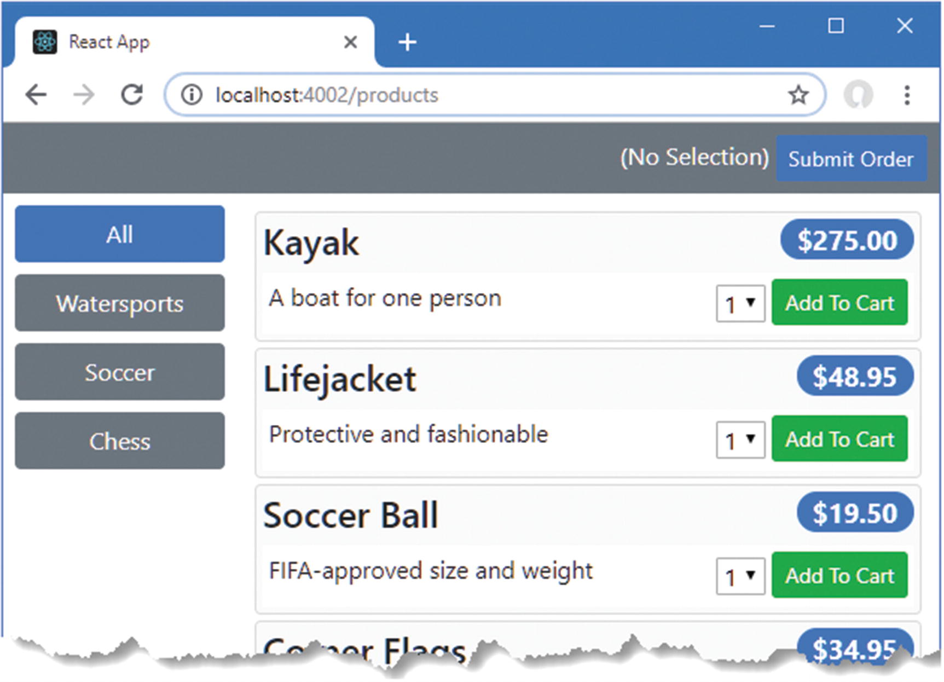
Task: Select the All category filter
Action: [120, 234]
